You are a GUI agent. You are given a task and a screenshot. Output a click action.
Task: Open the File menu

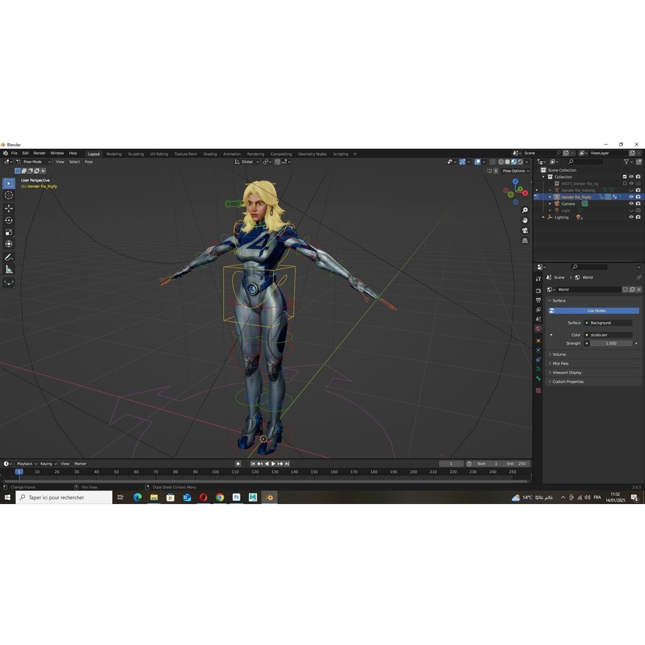[14, 153]
